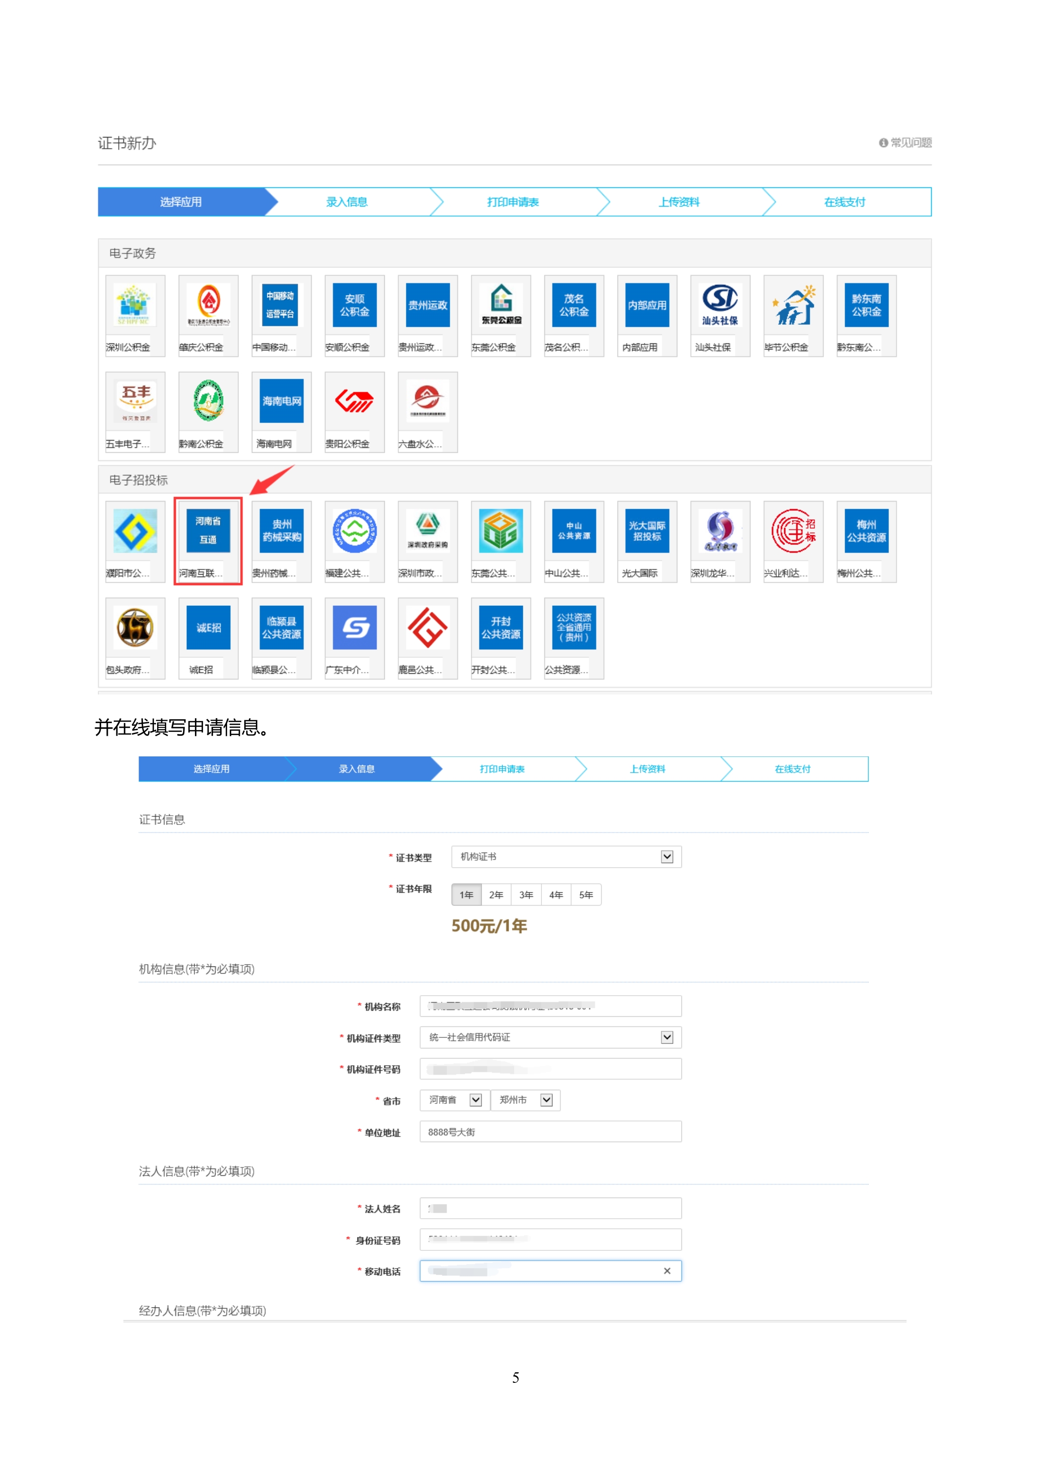Open the 证书类型 dropdown showing 机构证书
Viewport: 1041px width, 1472px height.
[x=567, y=857]
